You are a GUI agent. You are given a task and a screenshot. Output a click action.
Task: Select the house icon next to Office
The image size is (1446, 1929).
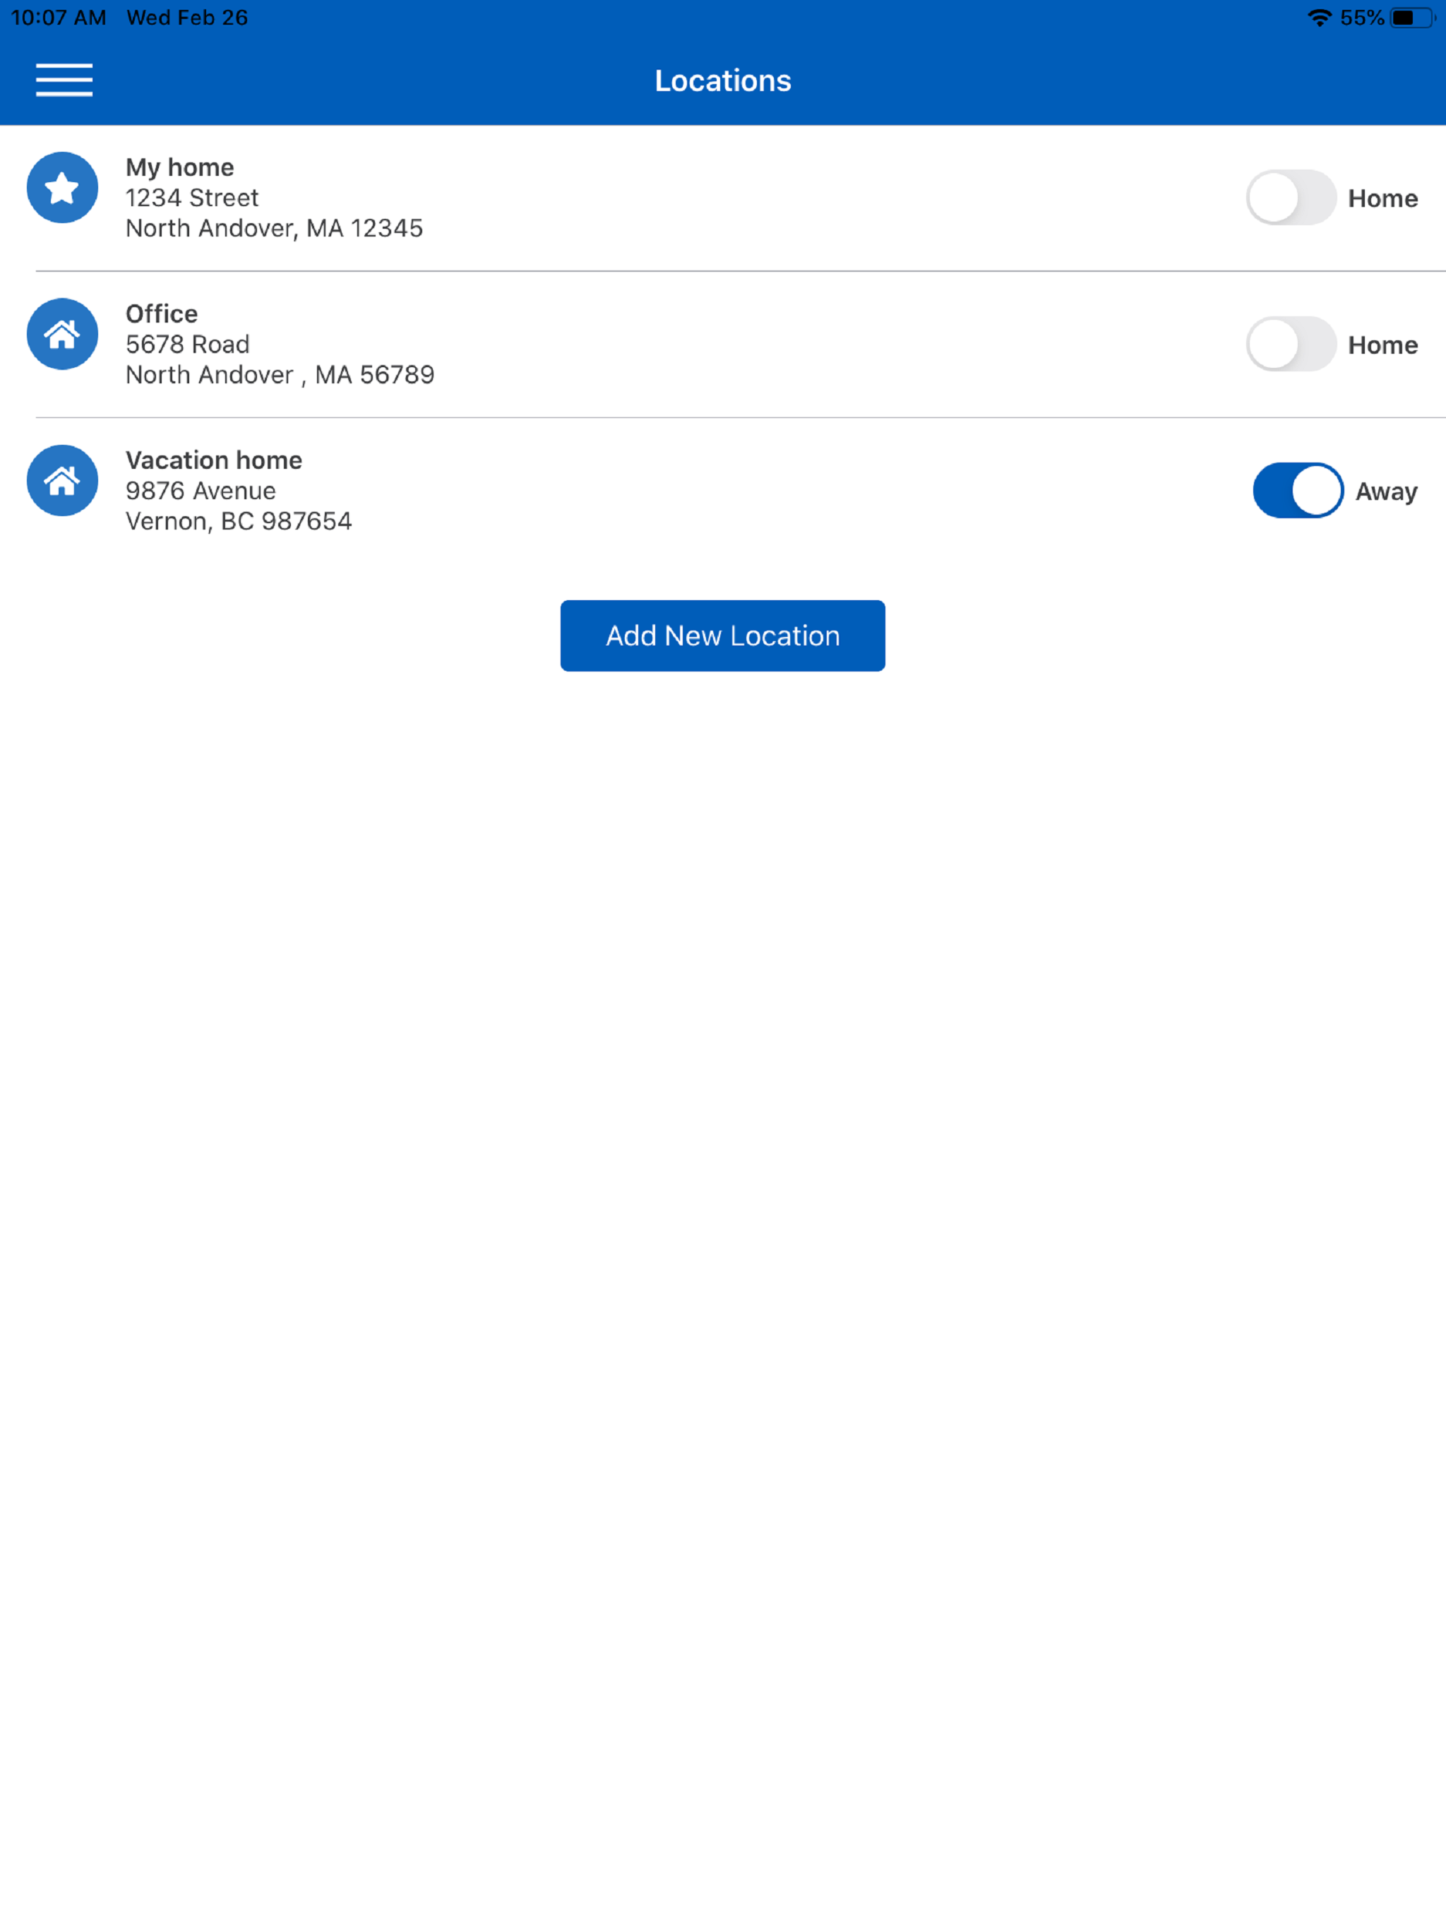(x=62, y=334)
